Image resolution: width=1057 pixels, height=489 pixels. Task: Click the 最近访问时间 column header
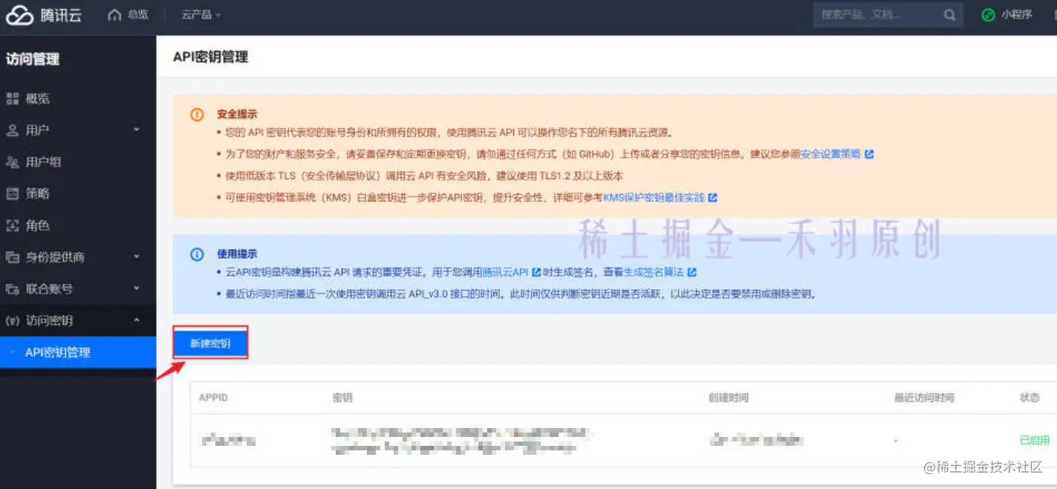[924, 398]
